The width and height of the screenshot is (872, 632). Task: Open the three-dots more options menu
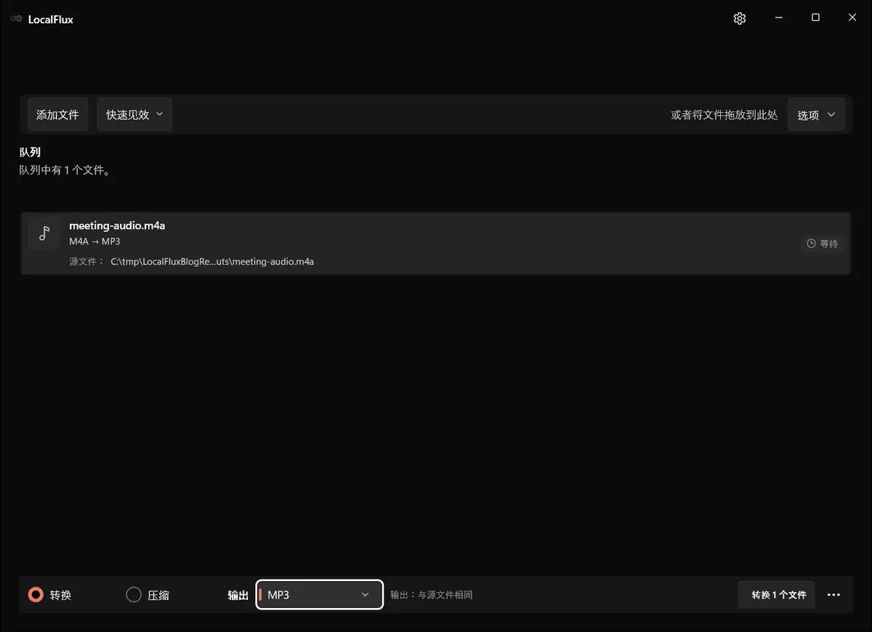[x=833, y=595]
